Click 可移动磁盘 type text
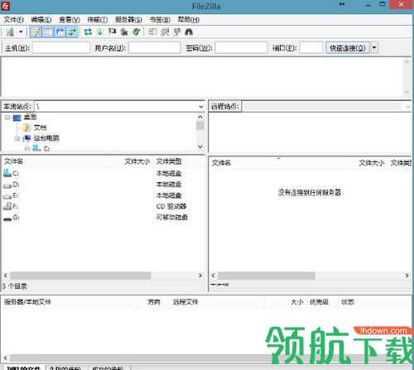 tap(172, 218)
